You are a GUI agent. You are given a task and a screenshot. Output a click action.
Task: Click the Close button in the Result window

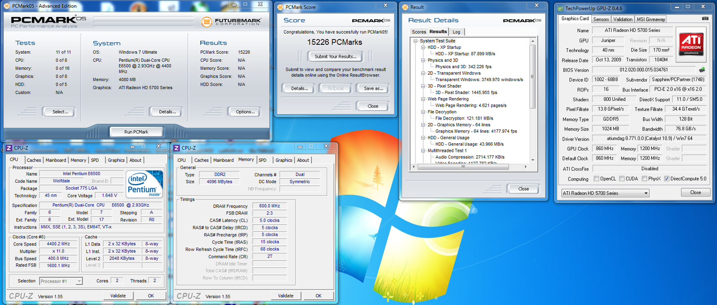523,189
